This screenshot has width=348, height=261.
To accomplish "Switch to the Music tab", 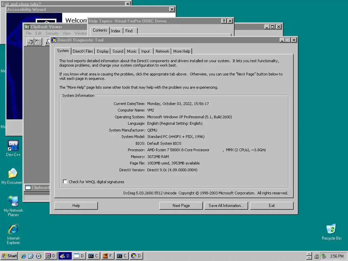I will [x=132, y=51].
